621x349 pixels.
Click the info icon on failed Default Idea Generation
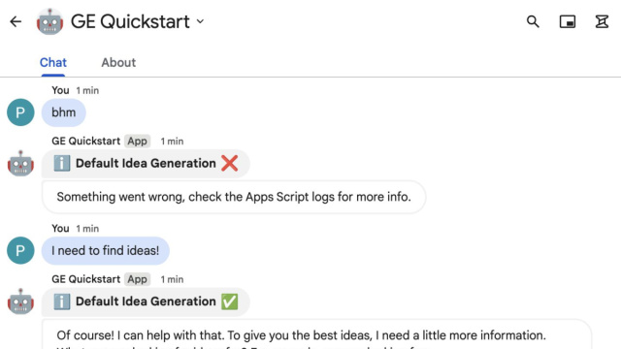click(x=62, y=163)
